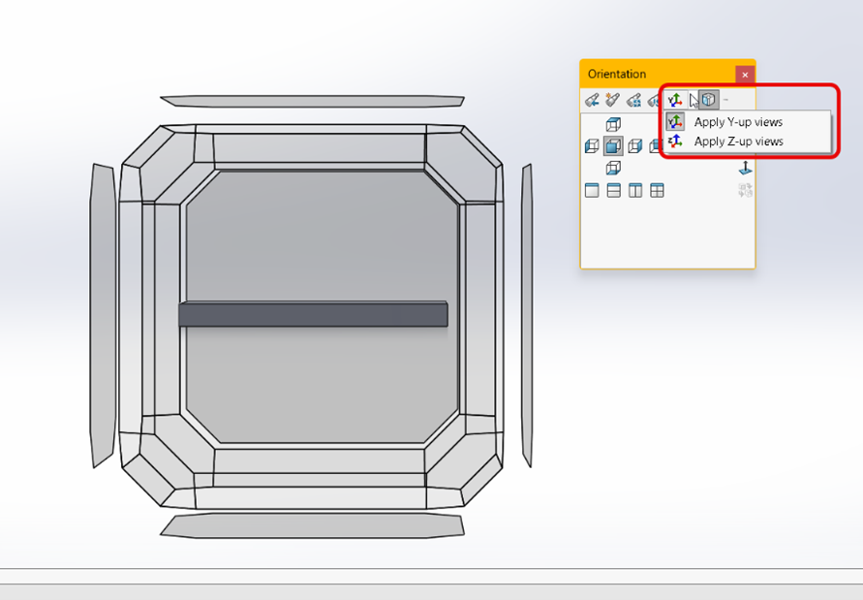Select the Bottom view cube icon
The height and width of the screenshot is (600, 863).
[x=613, y=168]
